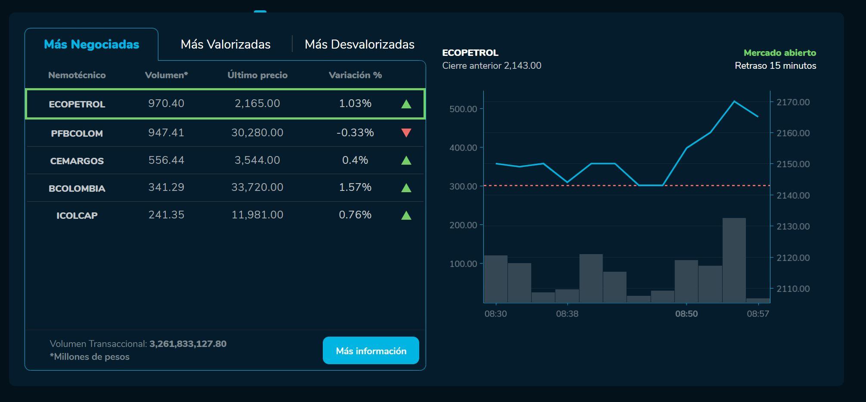Select the ECOPETROL stock row
This screenshot has width=866, height=402.
(x=225, y=104)
